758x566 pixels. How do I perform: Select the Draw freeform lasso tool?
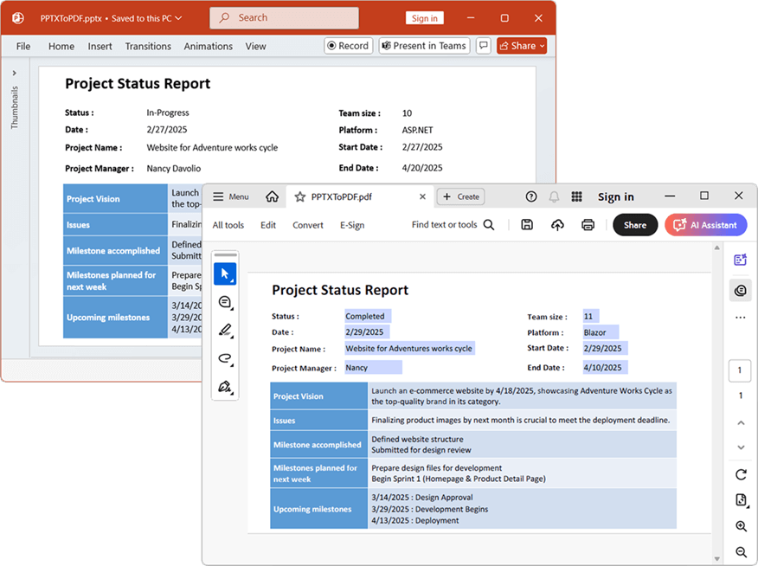point(225,358)
